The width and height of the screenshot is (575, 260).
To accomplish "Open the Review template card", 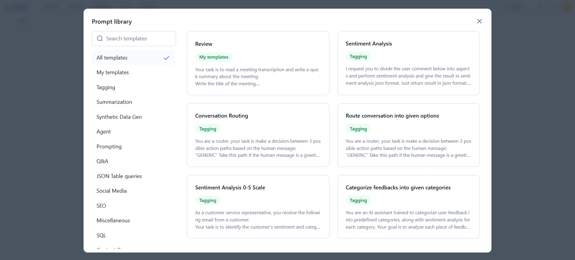I will click(258, 63).
